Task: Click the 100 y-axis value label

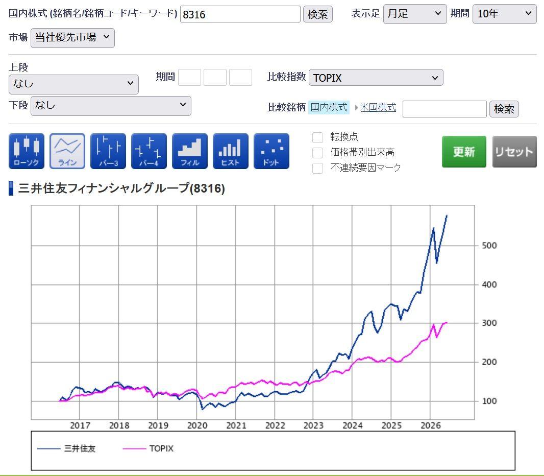Action: coord(489,401)
